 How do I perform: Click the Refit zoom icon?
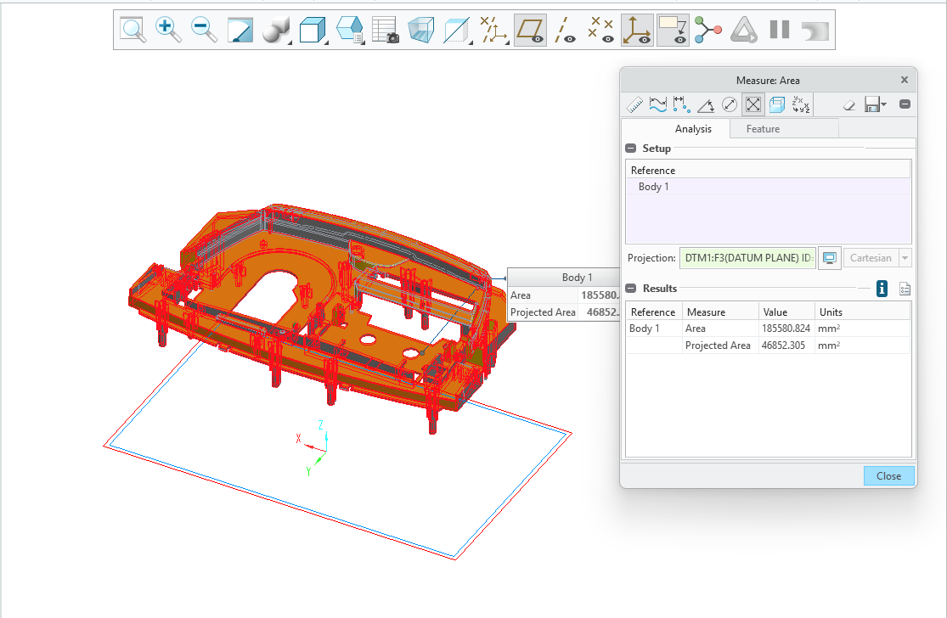pos(132,30)
